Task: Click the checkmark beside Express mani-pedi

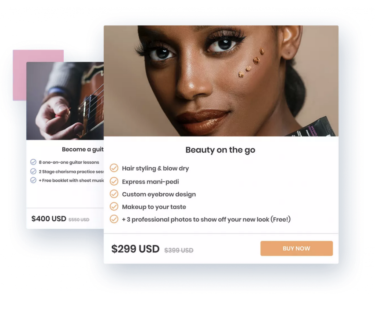Action: coord(114,181)
